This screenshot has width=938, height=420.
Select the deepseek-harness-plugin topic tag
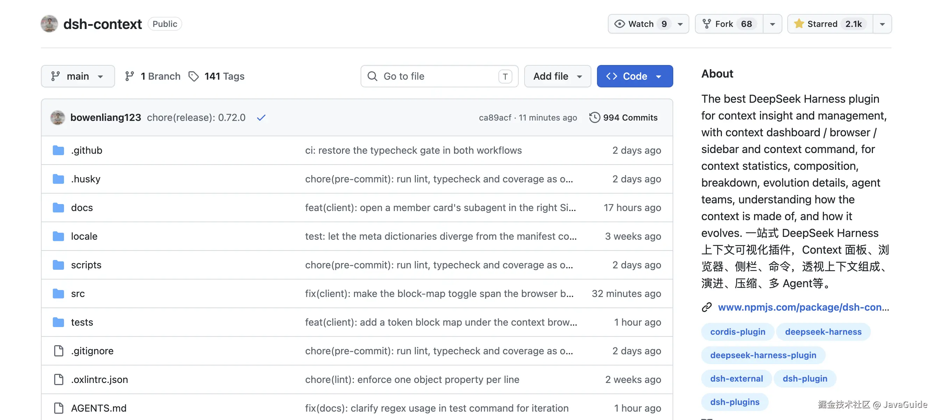click(x=763, y=355)
